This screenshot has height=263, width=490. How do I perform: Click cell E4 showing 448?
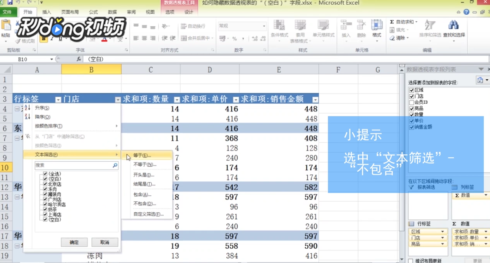[279, 109]
